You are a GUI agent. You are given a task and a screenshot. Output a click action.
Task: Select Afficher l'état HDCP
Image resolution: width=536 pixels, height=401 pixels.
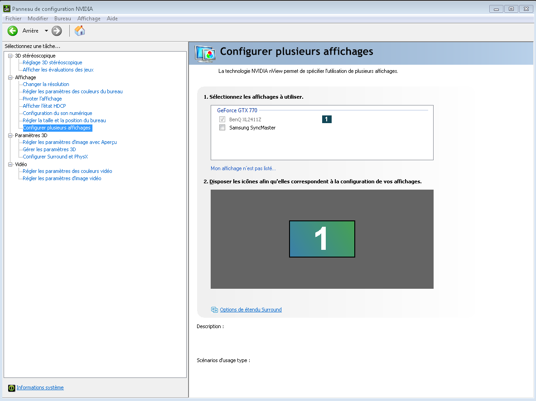[44, 106]
